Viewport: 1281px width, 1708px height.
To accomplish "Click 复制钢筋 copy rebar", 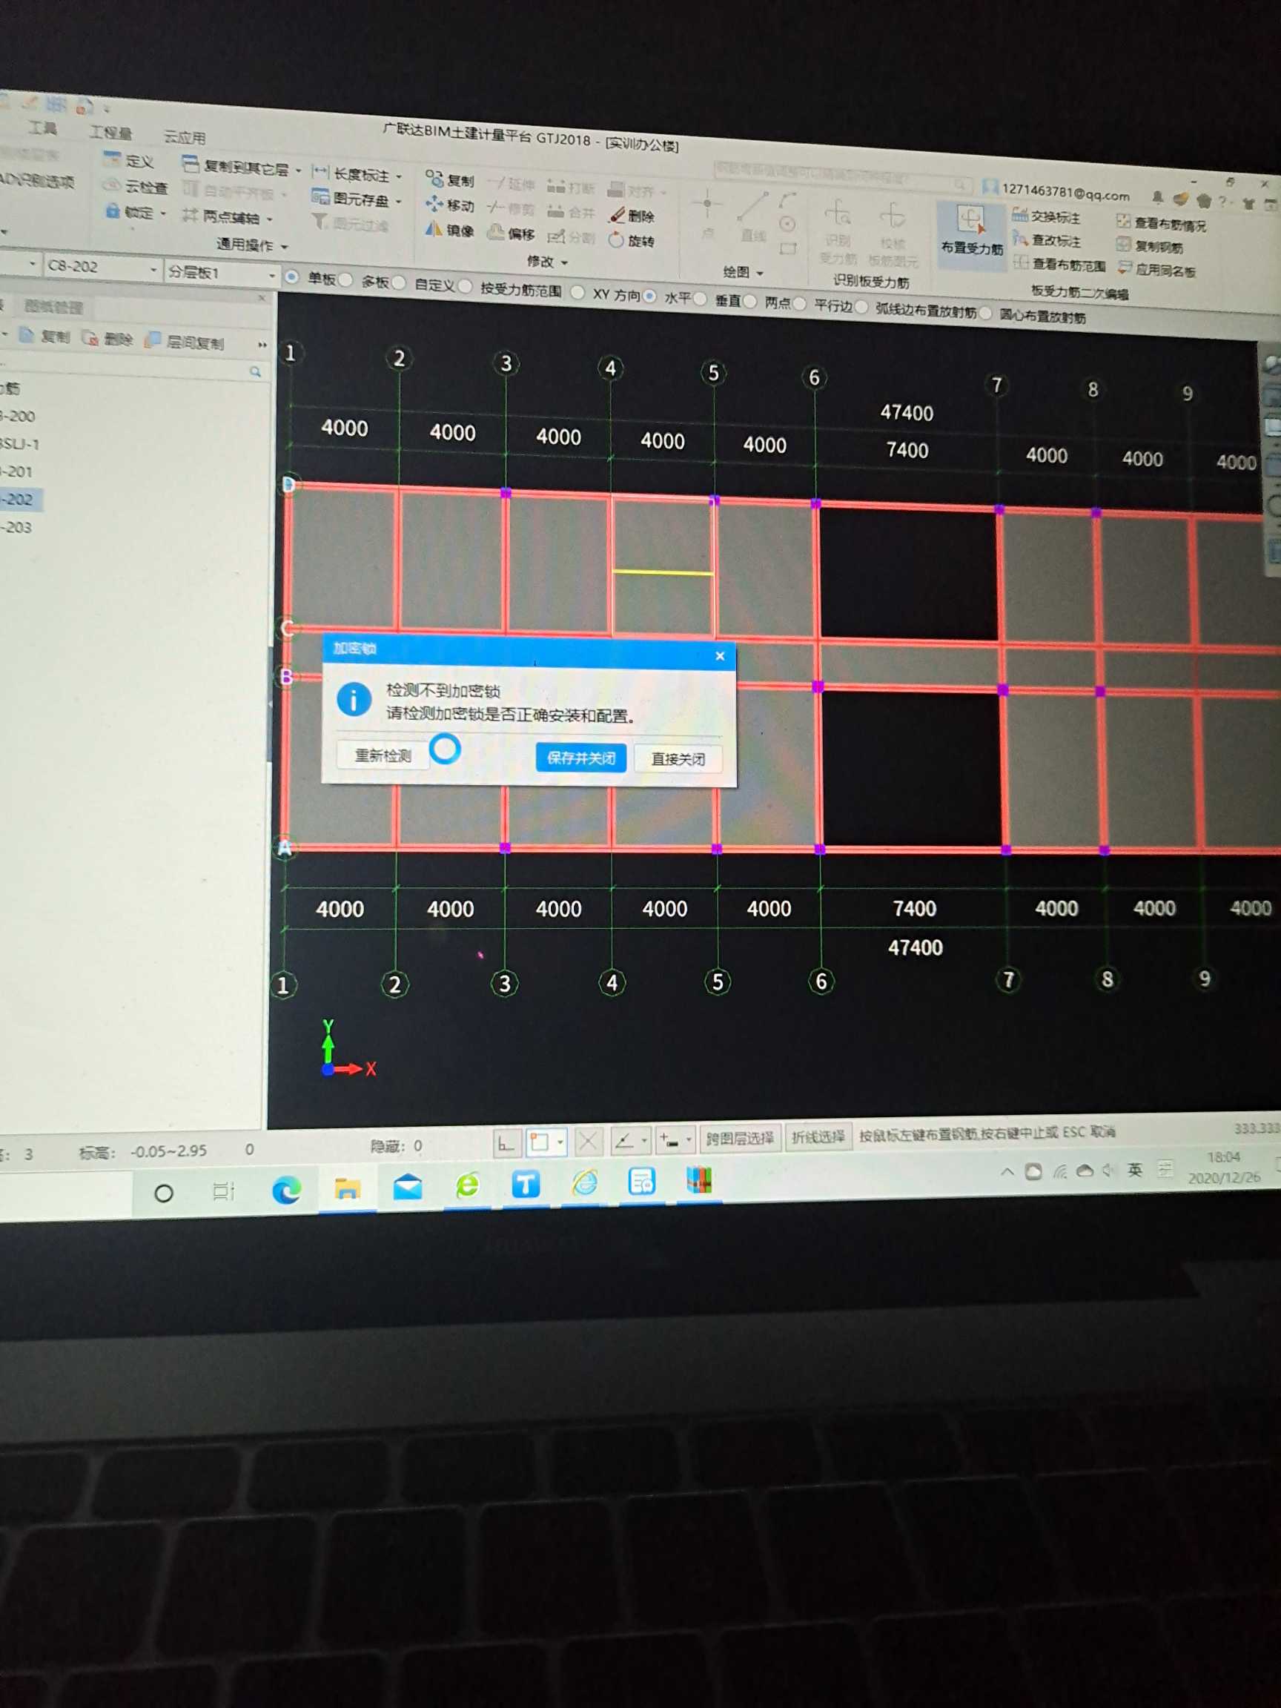I will coord(1150,246).
